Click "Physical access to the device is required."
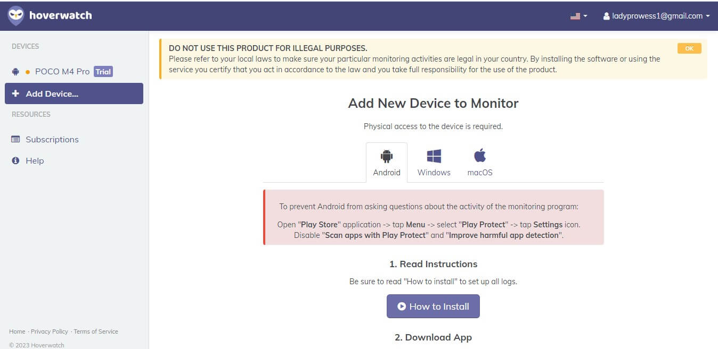 433,126
